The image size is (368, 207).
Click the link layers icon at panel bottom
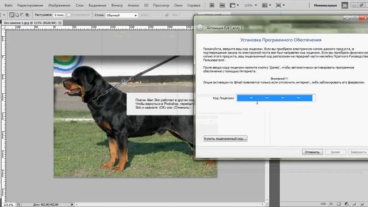coord(323,204)
